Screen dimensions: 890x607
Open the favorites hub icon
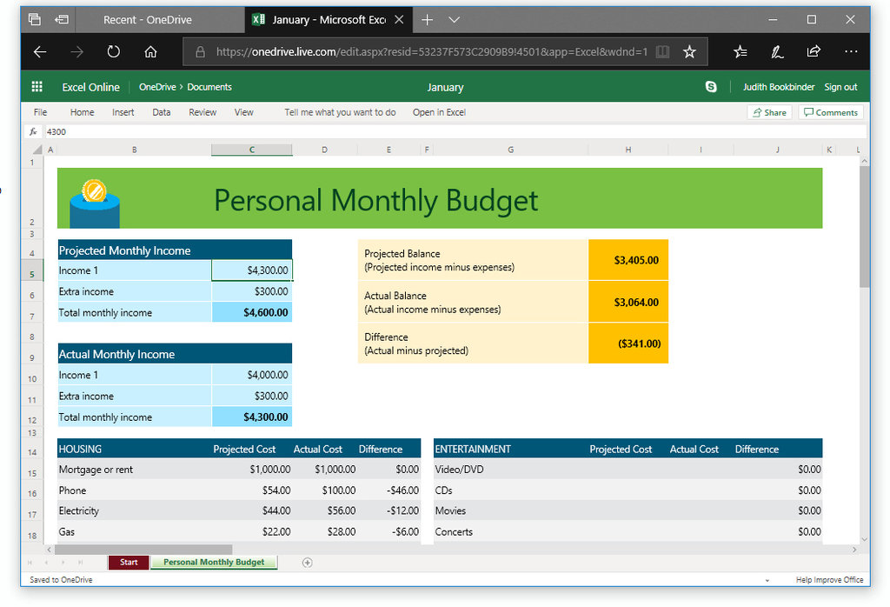(741, 51)
